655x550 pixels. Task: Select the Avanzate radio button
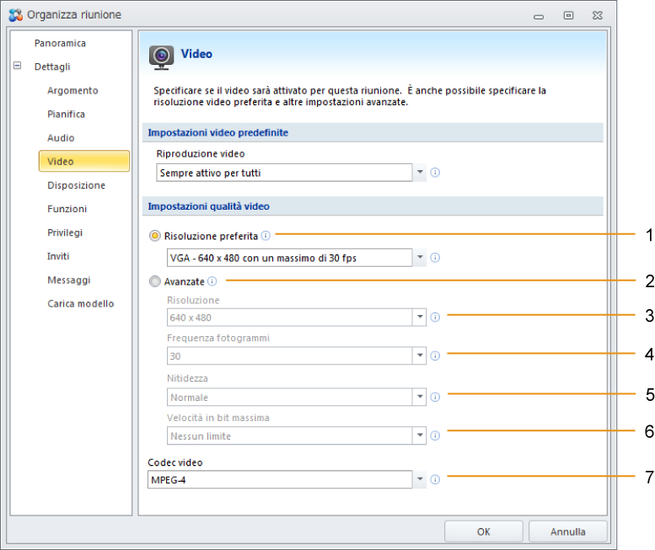pyautogui.click(x=154, y=281)
